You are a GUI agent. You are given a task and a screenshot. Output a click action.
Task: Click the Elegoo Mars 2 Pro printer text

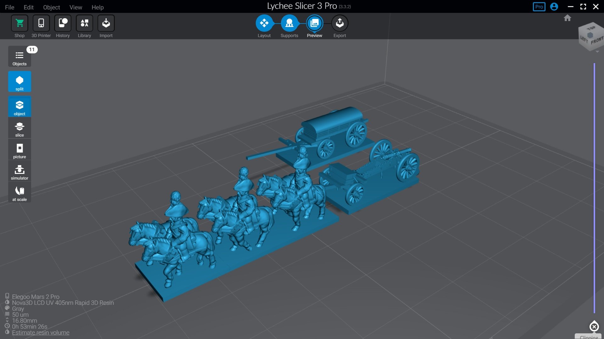pos(36,297)
